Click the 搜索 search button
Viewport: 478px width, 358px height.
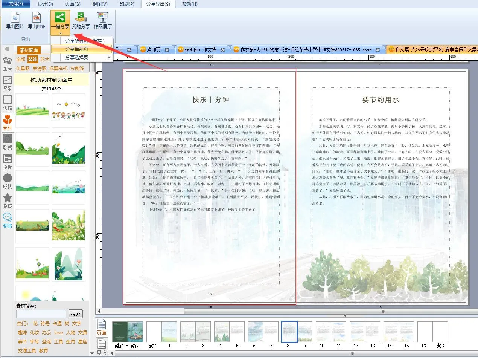click(x=75, y=314)
